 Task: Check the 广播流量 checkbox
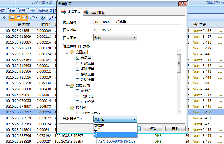[x=77, y=63]
